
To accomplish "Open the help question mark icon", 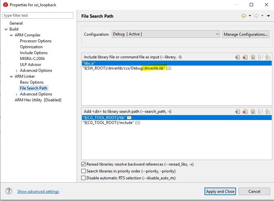I will click(x=9, y=191).
